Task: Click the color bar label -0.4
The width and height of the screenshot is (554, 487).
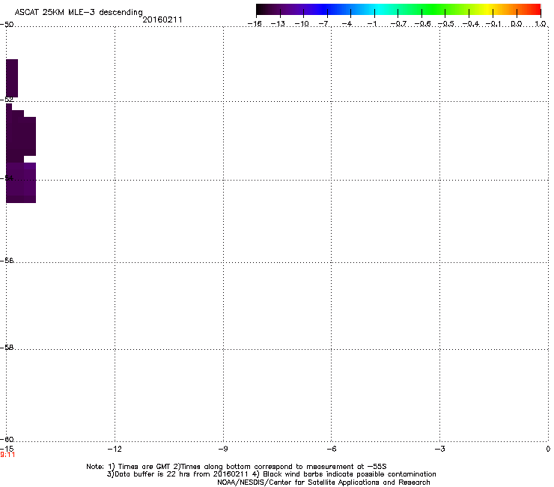Action: [x=470, y=24]
